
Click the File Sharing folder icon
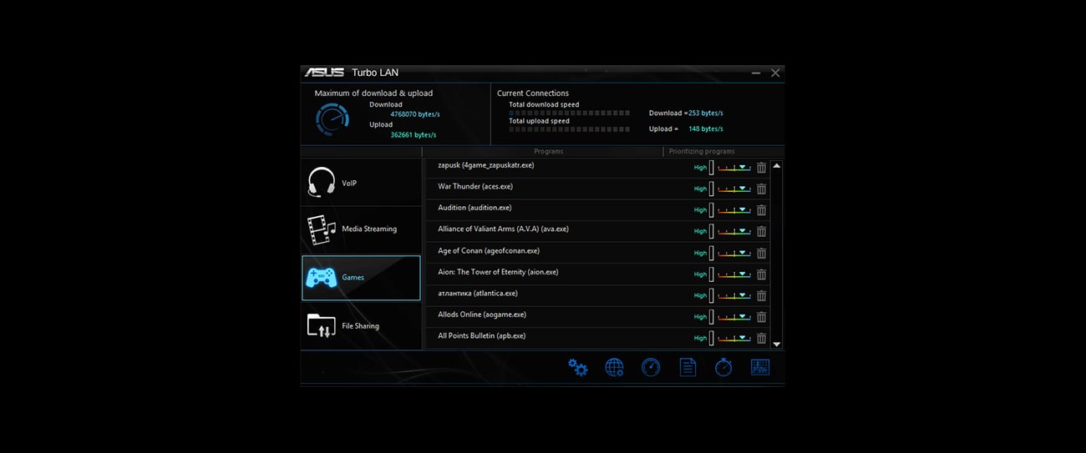click(x=322, y=325)
